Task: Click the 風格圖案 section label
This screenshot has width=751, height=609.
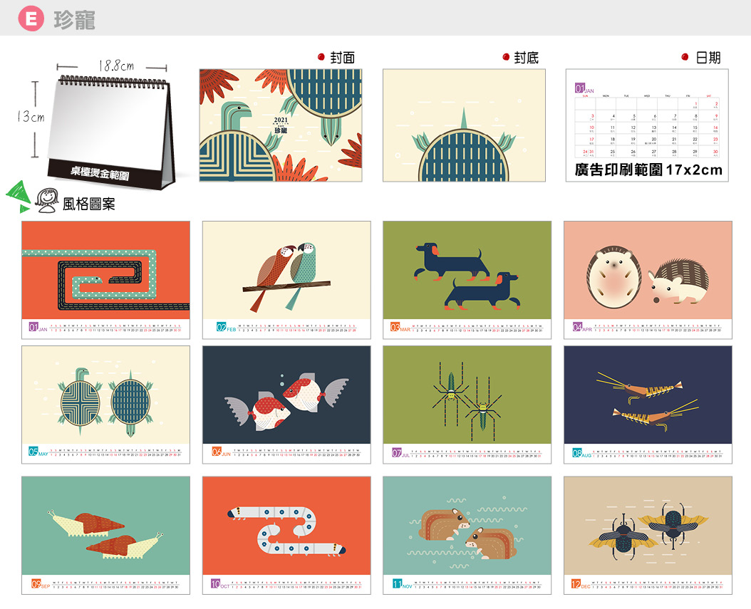Action: [89, 204]
